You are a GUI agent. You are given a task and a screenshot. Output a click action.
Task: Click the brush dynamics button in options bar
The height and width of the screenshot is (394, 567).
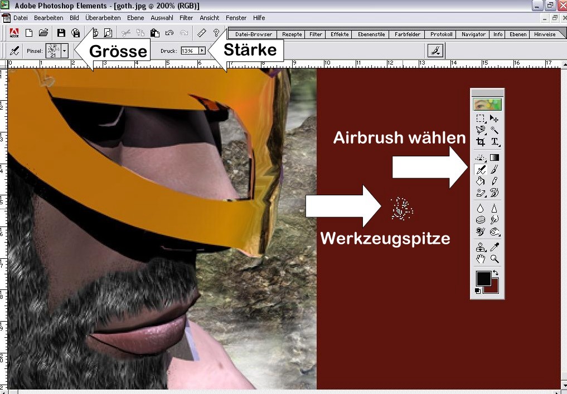(x=435, y=51)
